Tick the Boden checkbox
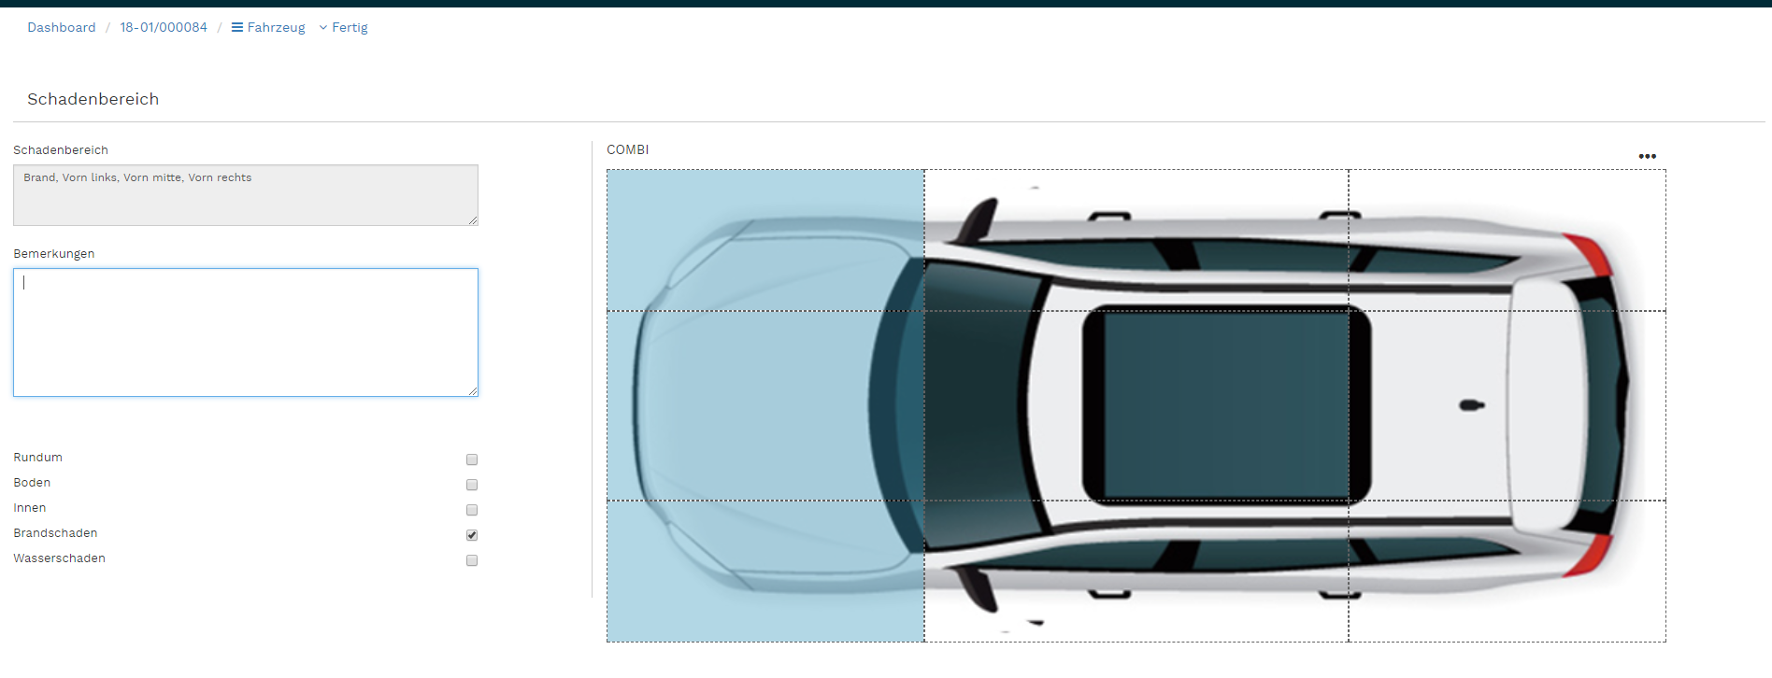The width and height of the screenshot is (1772, 678). tap(472, 485)
